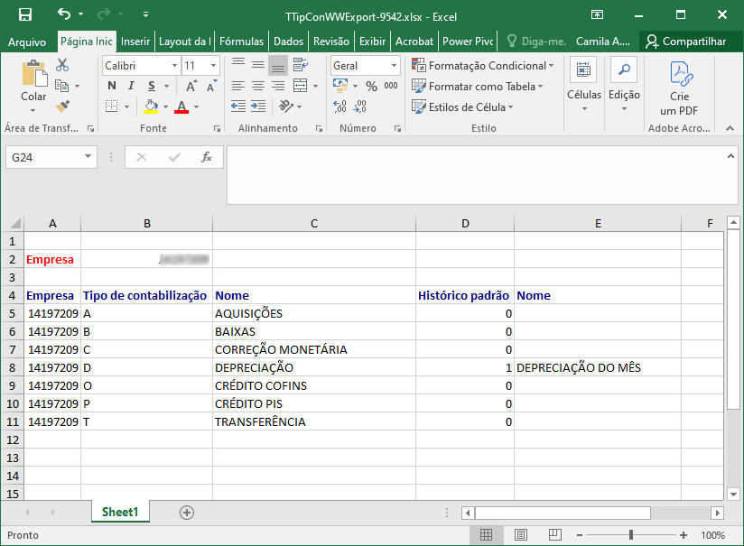Click the Compartilhar button
The width and height of the screenshot is (744, 546).
pyautogui.click(x=685, y=42)
